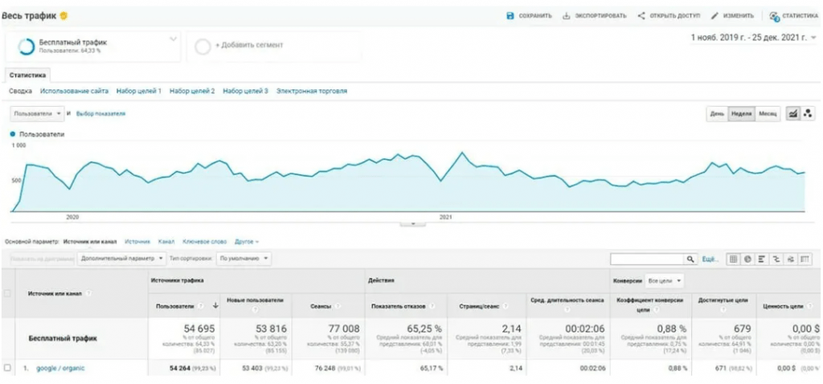Click the Открыть доступ share icon

(x=641, y=16)
